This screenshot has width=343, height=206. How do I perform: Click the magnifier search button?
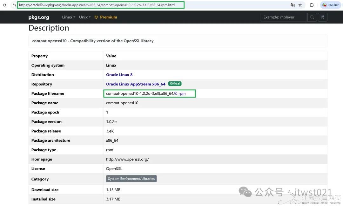[312, 17]
